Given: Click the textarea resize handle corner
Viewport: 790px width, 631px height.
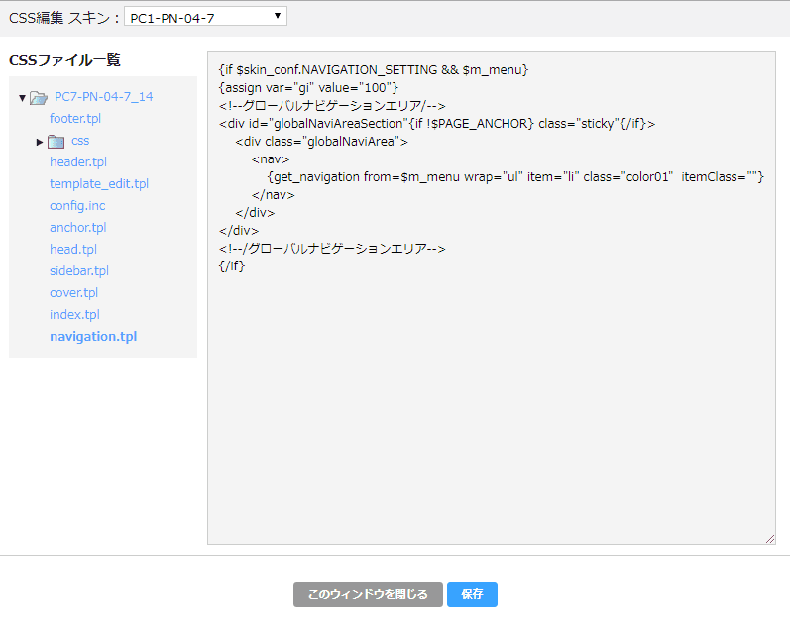Looking at the screenshot, I should (770, 539).
